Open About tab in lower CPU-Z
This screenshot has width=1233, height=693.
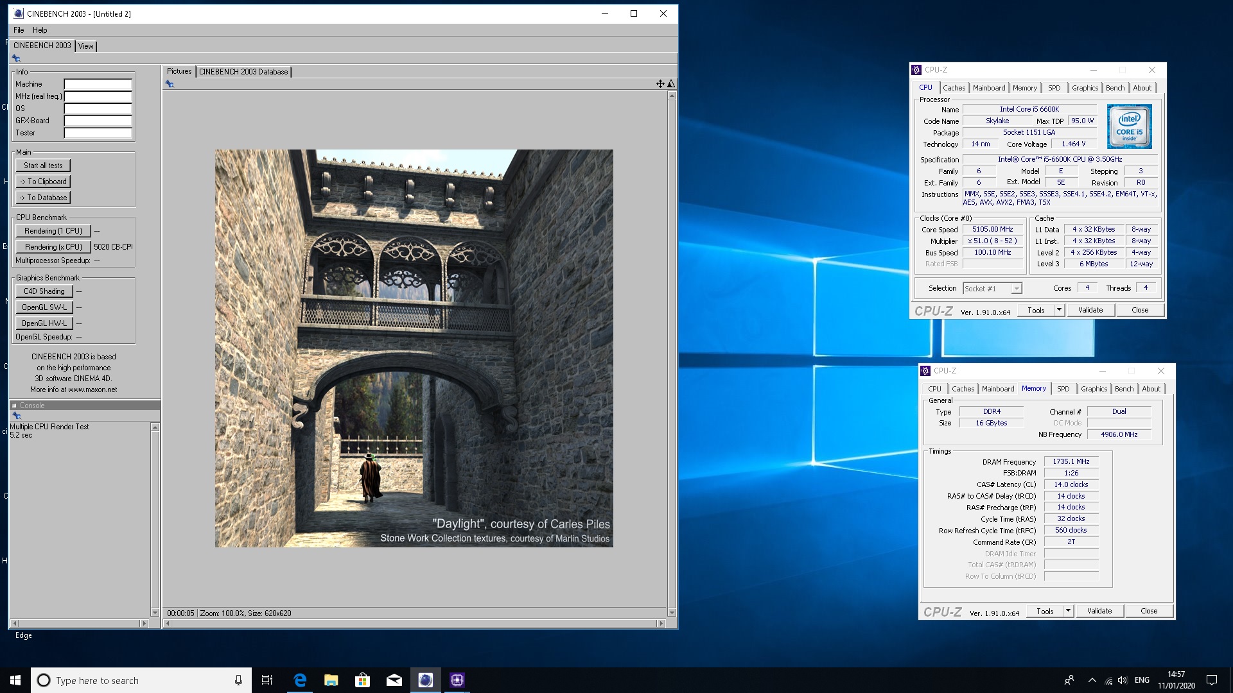pyautogui.click(x=1151, y=389)
